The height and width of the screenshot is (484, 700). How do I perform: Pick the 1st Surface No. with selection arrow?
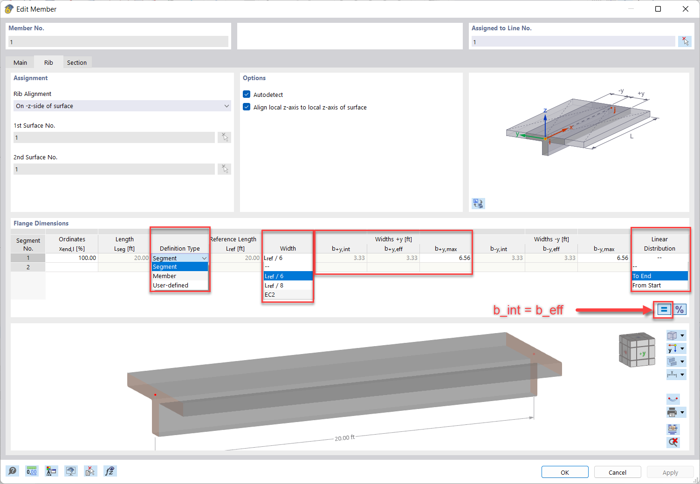tap(224, 137)
